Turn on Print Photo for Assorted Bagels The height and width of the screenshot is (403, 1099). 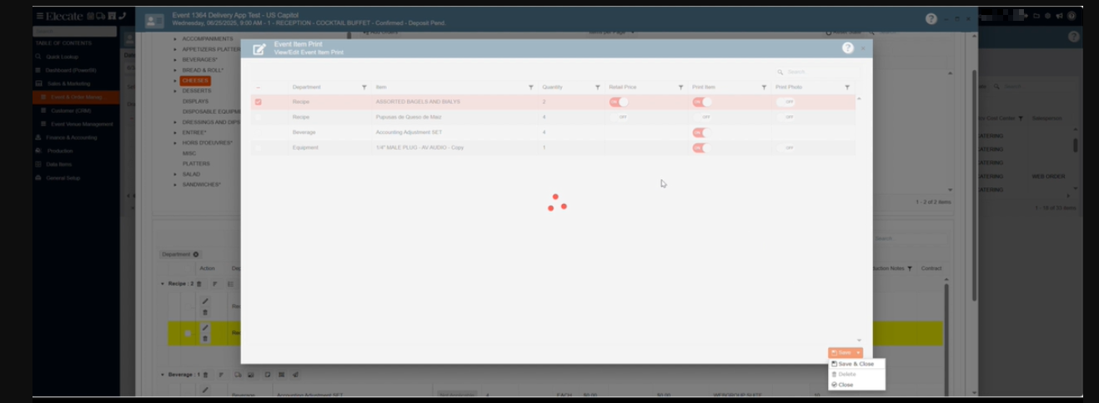point(785,102)
